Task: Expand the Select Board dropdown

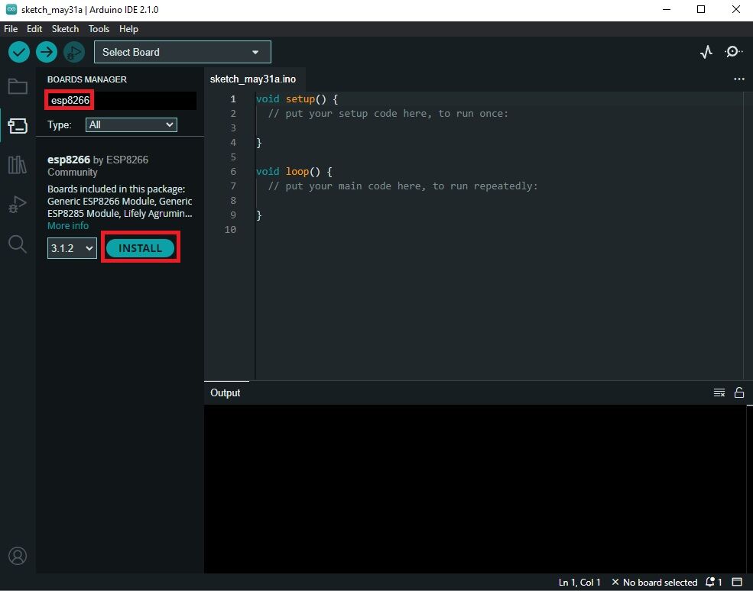Action: pyautogui.click(x=182, y=52)
